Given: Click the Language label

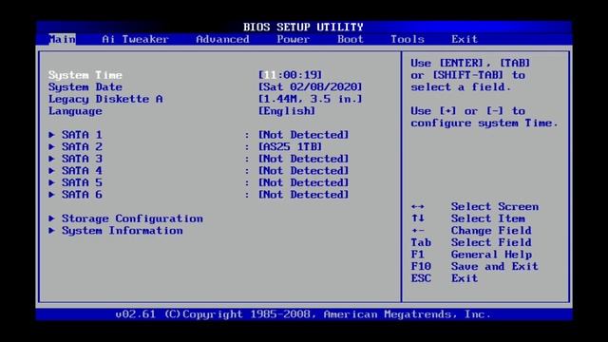Looking at the screenshot, I should point(76,111).
